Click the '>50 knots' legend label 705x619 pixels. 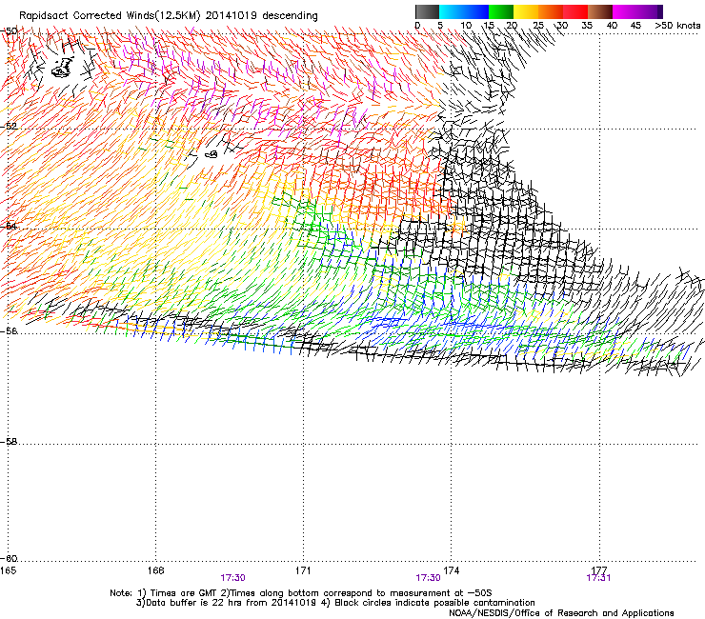(x=677, y=26)
